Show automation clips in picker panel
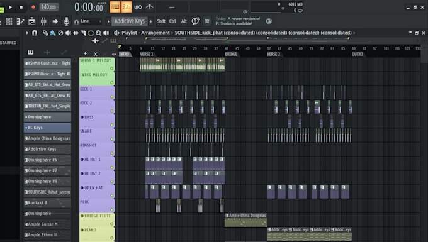This screenshot has height=242, width=428. 64,52
